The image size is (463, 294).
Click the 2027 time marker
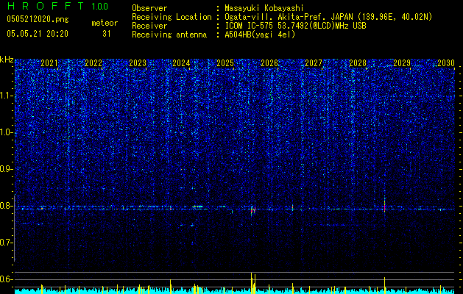[314, 63]
